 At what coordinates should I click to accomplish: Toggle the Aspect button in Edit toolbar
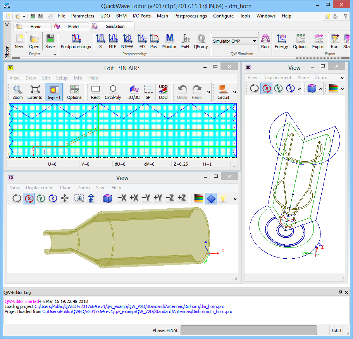click(x=53, y=92)
